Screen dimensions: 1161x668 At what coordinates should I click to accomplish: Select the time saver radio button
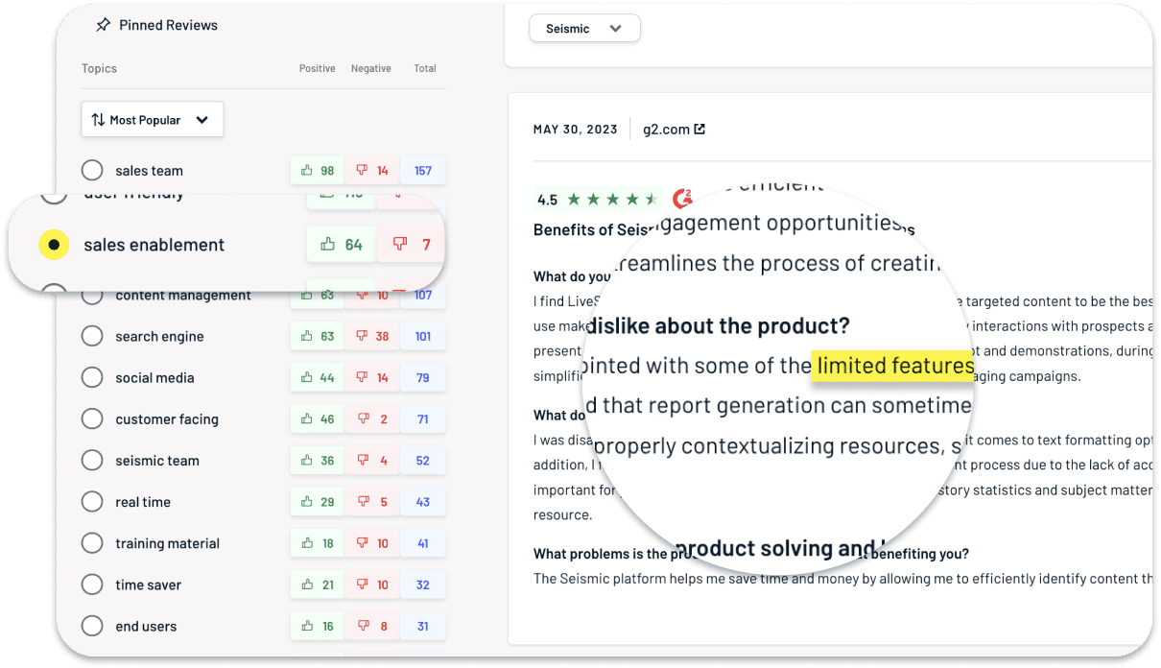pyautogui.click(x=92, y=584)
